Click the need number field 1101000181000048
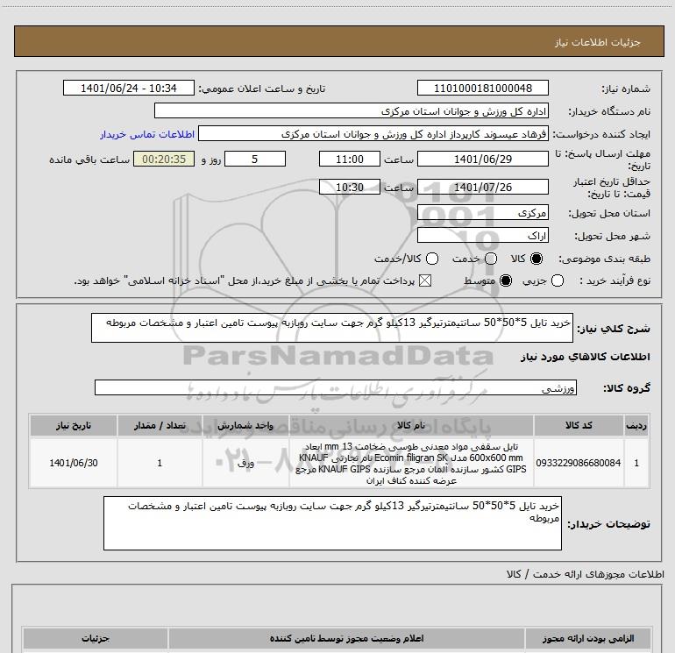 (x=482, y=89)
